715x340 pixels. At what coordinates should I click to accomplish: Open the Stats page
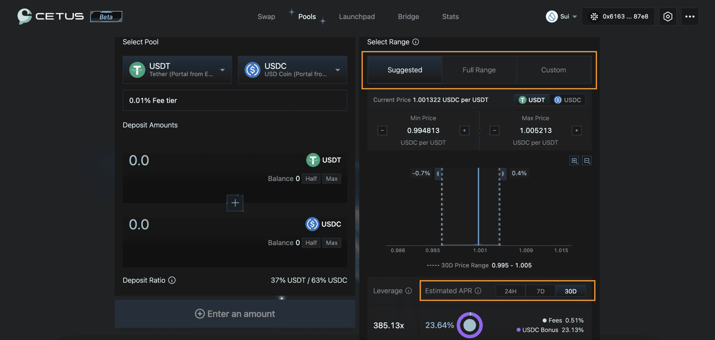coord(450,17)
